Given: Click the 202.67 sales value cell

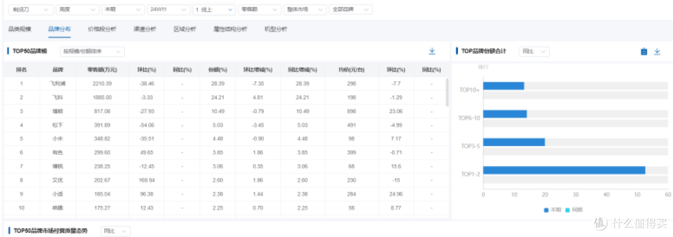Looking at the screenshot, I should point(102,180).
